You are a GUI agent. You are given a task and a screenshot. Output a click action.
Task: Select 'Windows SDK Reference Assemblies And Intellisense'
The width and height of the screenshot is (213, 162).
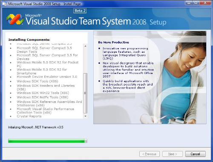(x=49, y=103)
